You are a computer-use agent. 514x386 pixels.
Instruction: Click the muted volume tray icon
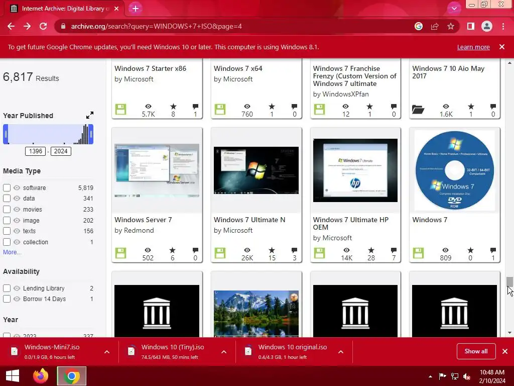[467, 376]
